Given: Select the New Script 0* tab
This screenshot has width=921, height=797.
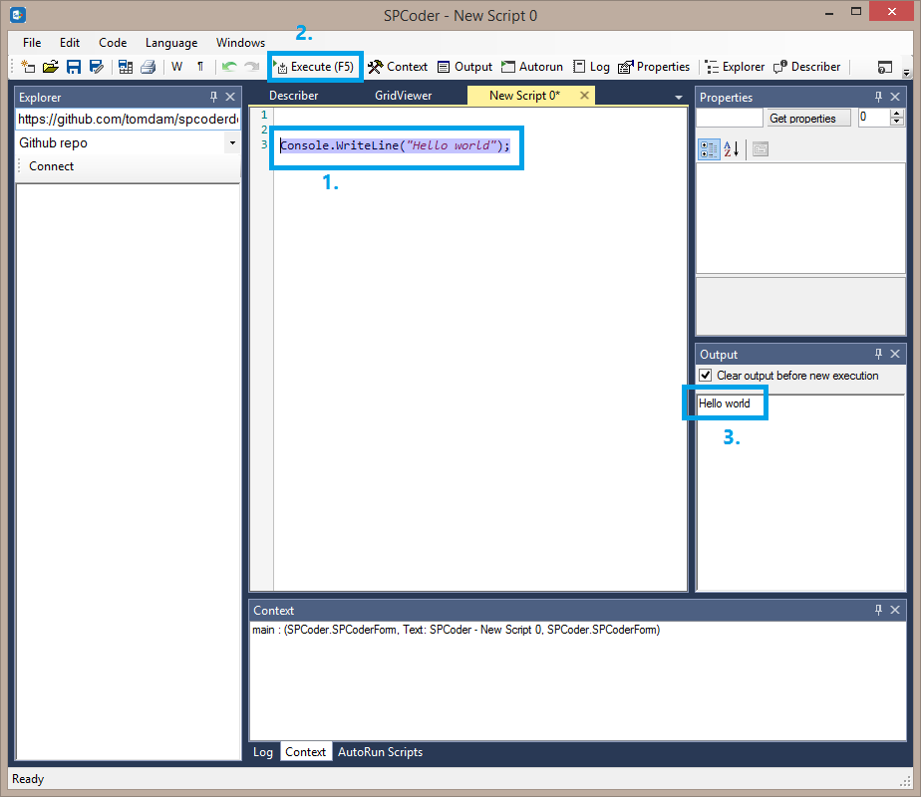Looking at the screenshot, I should coord(524,95).
